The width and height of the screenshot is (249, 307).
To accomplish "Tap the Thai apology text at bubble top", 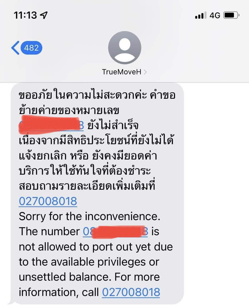I will click(97, 95).
